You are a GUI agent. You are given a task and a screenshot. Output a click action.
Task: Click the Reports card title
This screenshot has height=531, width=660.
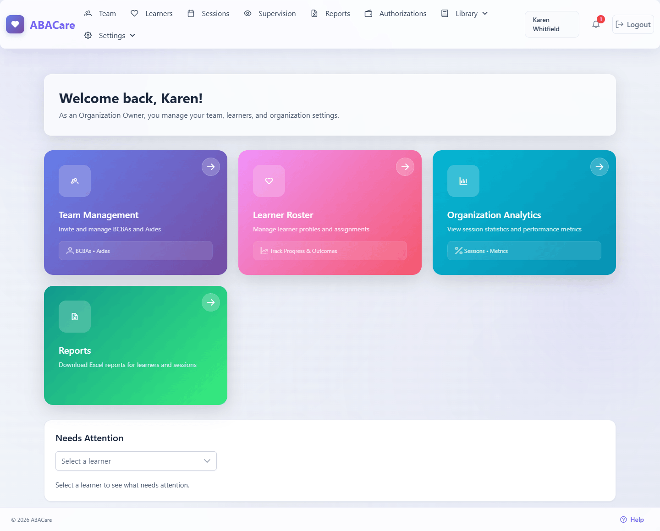click(75, 350)
